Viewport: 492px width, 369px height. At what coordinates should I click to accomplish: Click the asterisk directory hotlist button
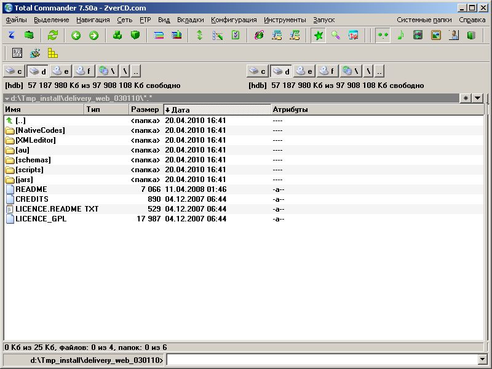466,98
